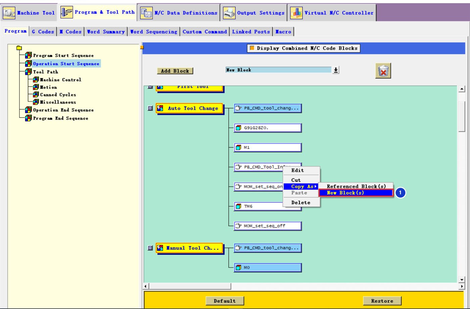Click the Auto Tool Change event marker icon
470x309 pixels.
click(x=160, y=108)
